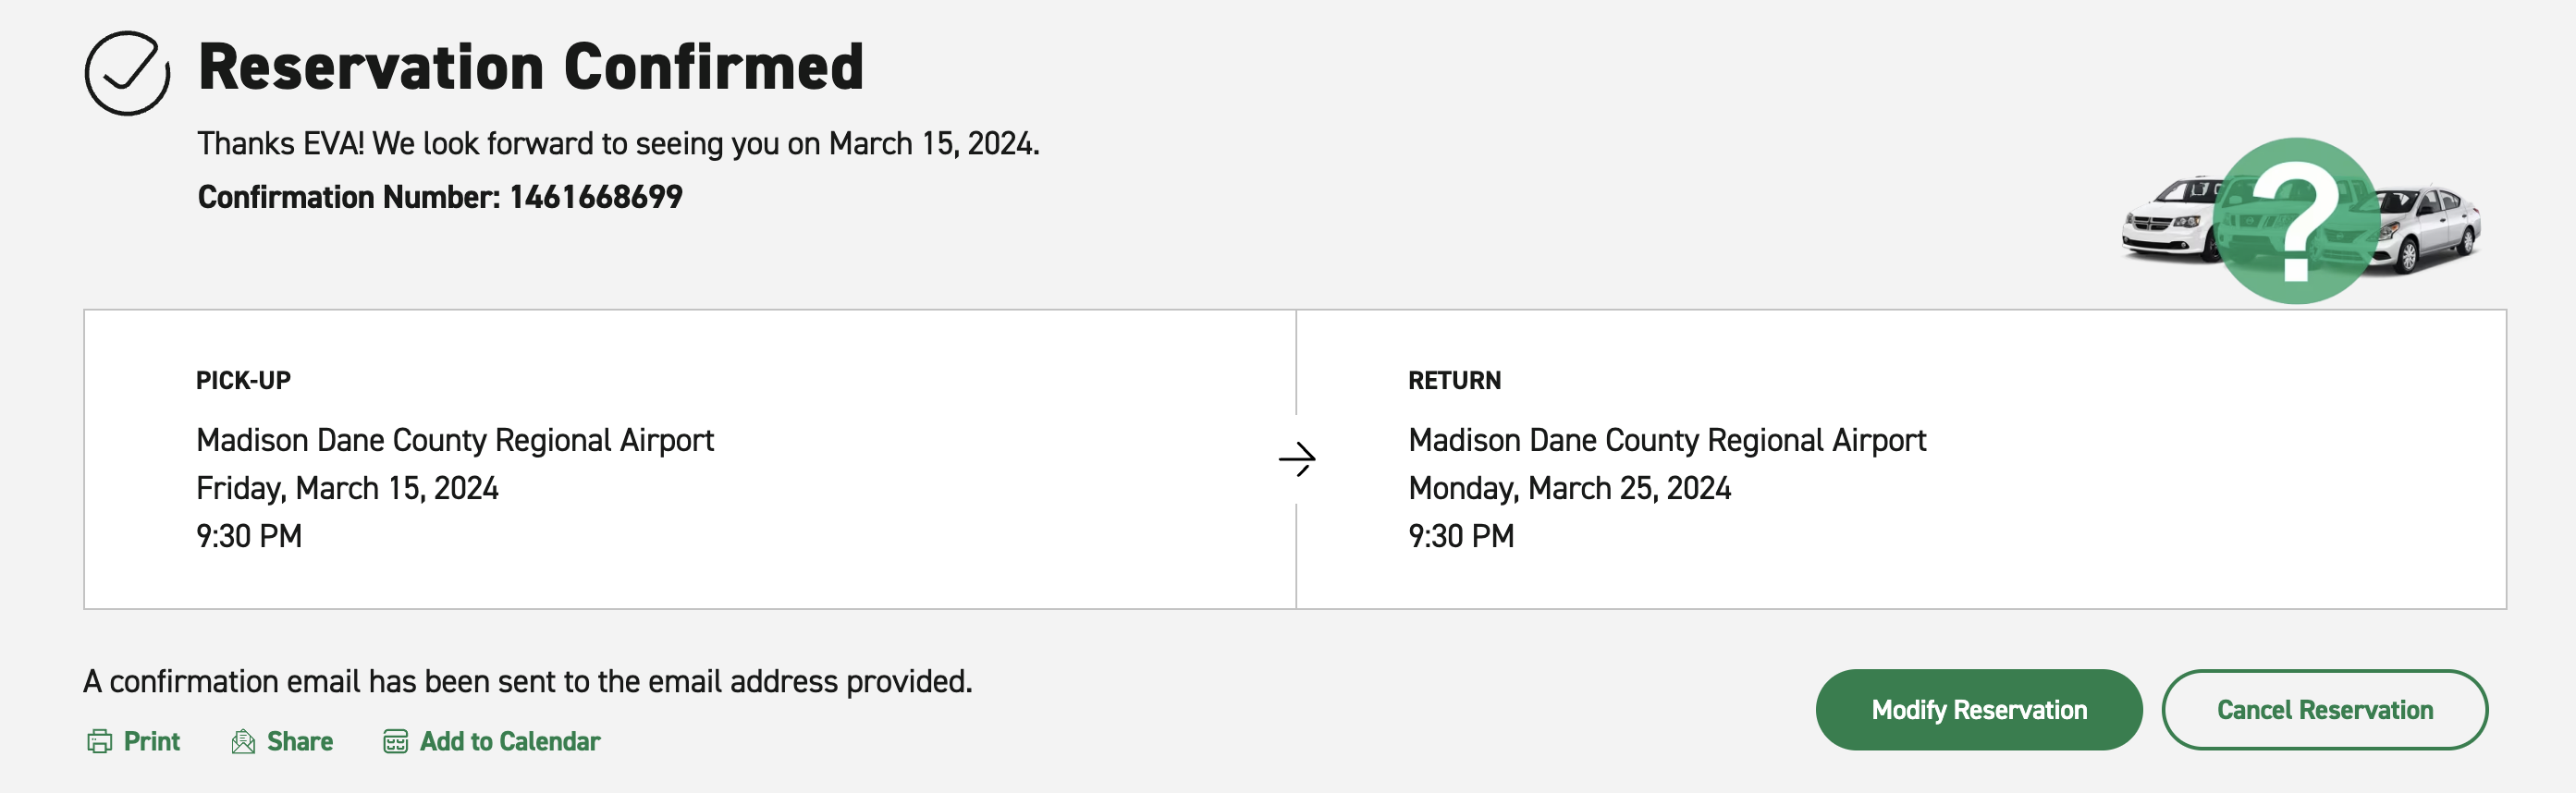Click the return date Monday, March 25, 2024
Viewport: 2576px width, 793px height.
coord(1569,488)
